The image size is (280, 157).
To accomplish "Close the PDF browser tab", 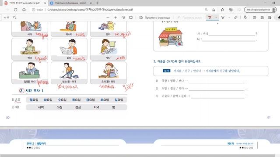I will (x=45, y=3).
